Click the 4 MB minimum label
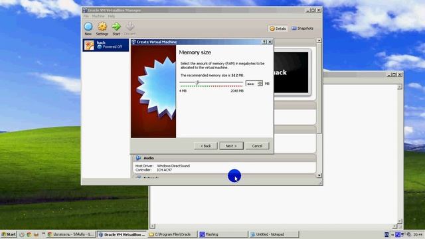 click(x=183, y=91)
